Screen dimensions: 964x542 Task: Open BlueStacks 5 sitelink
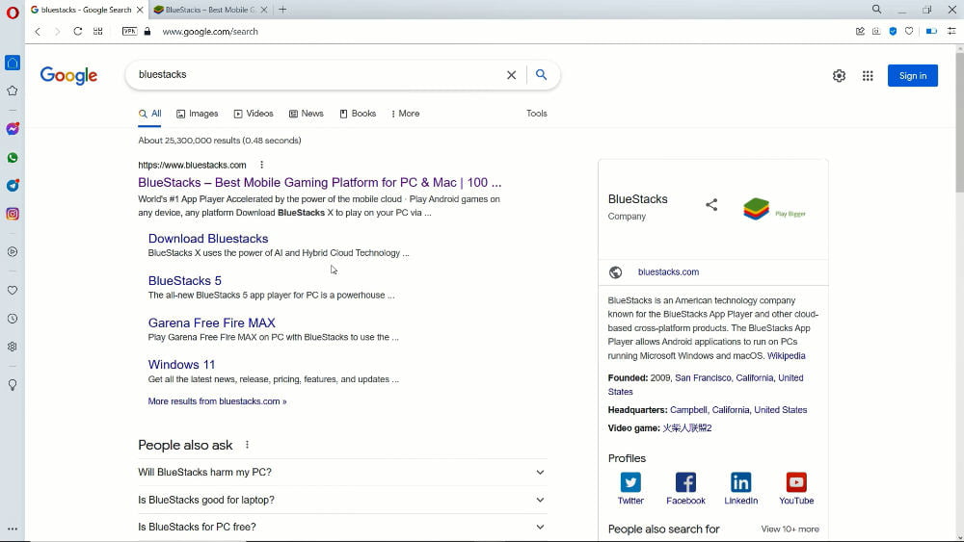(184, 280)
